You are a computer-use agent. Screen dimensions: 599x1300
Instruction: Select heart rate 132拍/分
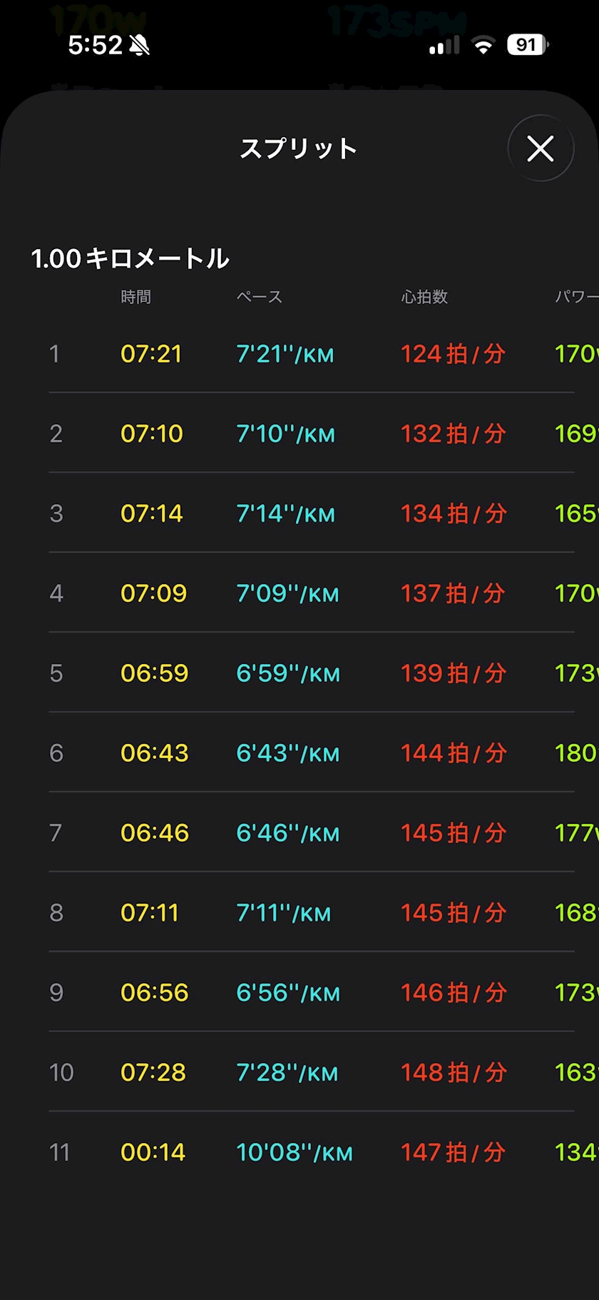(454, 434)
